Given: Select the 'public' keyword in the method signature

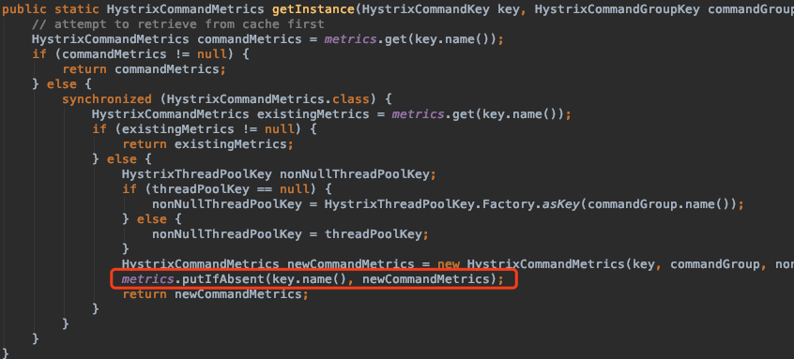Looking at the screenshot, I should [24, 9].
